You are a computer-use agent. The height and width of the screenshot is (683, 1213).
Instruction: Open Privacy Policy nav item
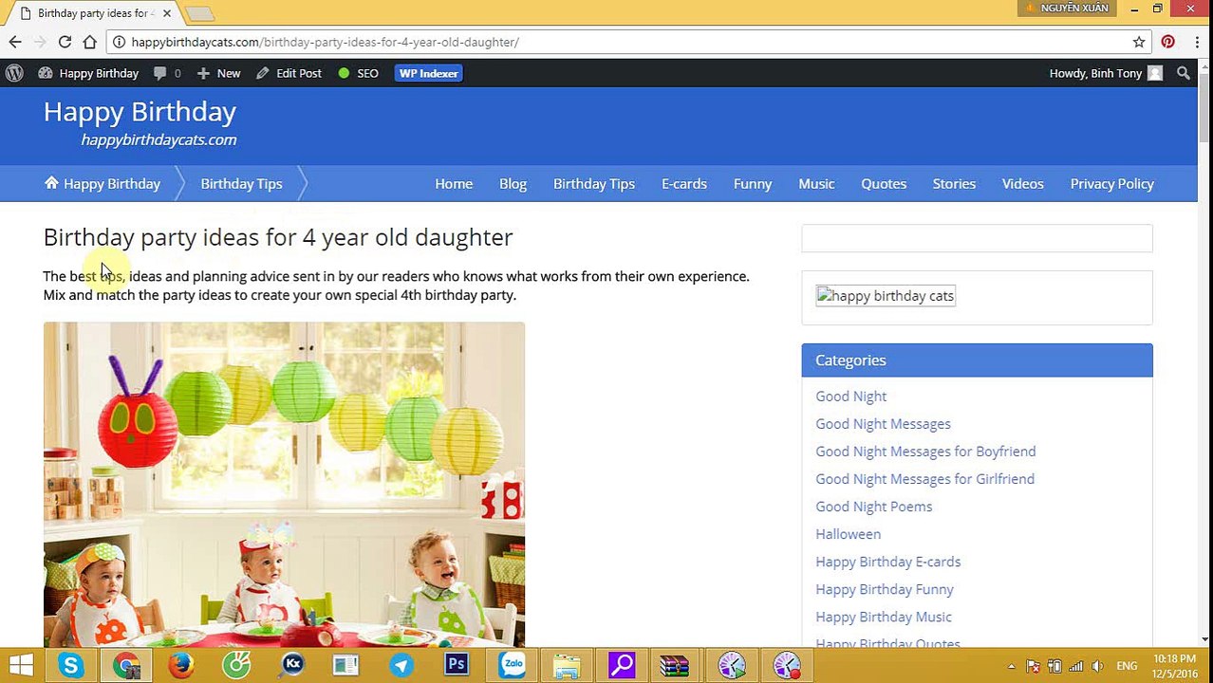pos(1111,183)
